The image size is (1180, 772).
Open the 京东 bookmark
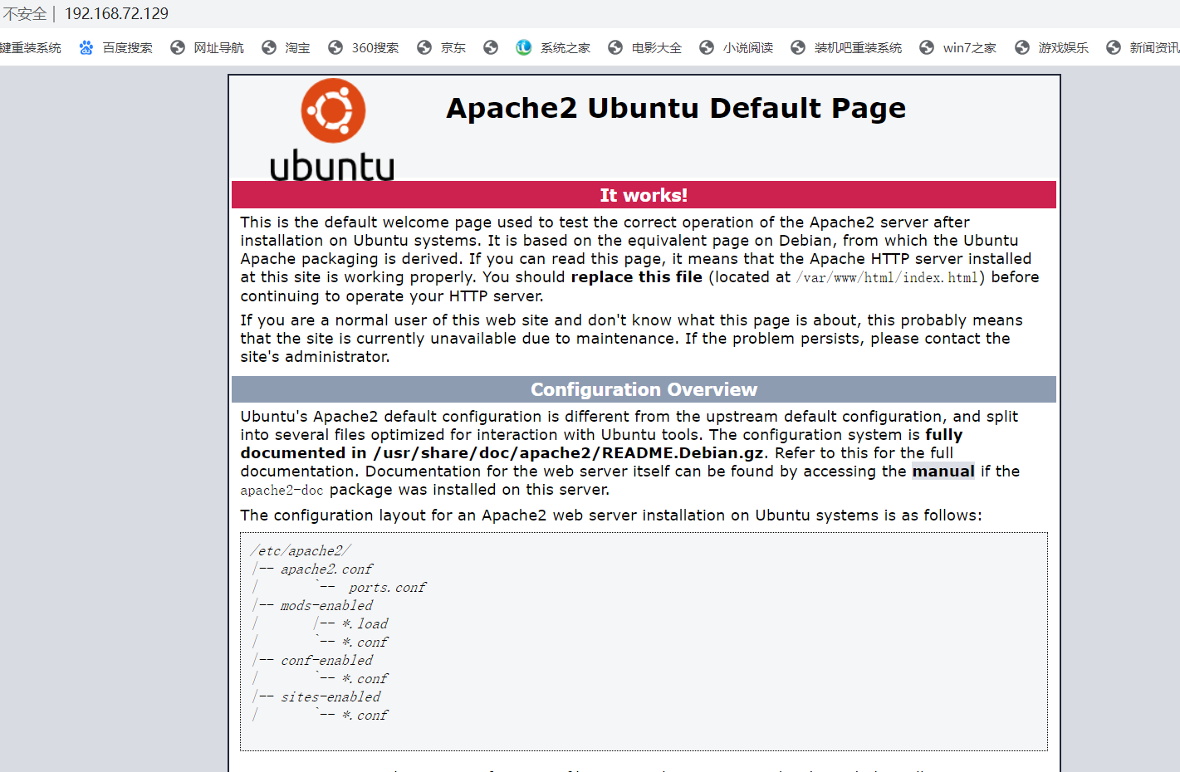[x=442, y=48]
